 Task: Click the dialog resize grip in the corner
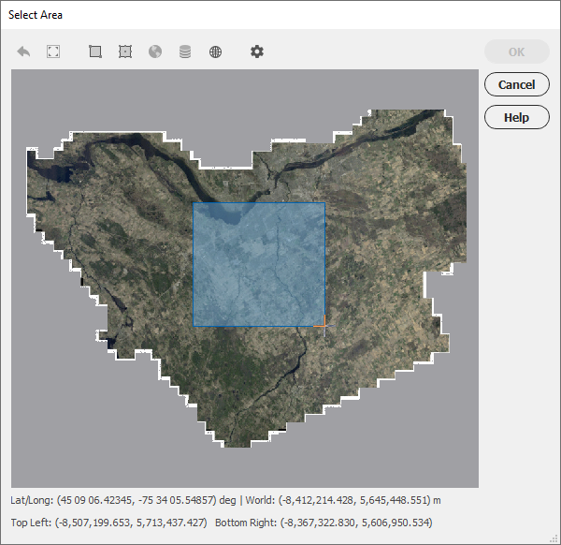554,538
